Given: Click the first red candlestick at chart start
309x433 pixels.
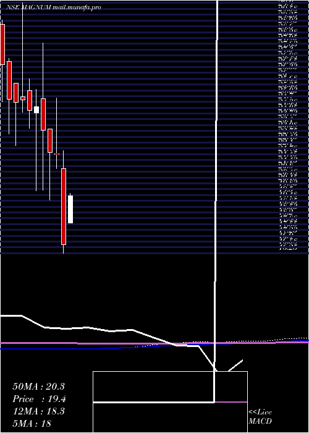Looking at the screenshot, I should point(2,45).
